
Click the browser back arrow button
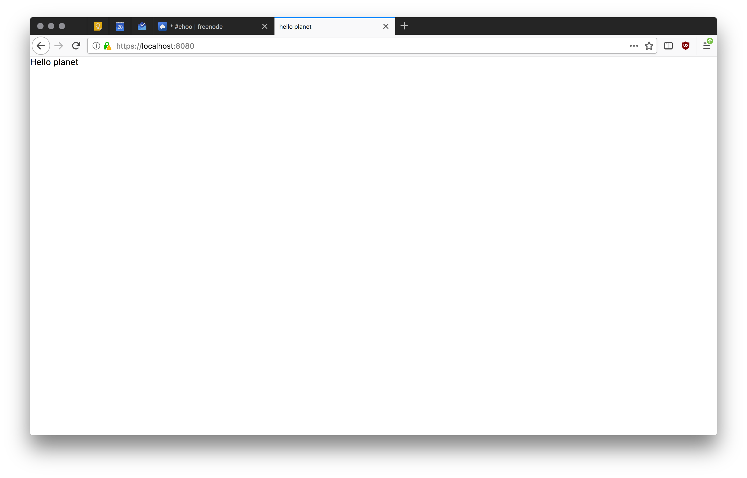(x=41, y=46)
